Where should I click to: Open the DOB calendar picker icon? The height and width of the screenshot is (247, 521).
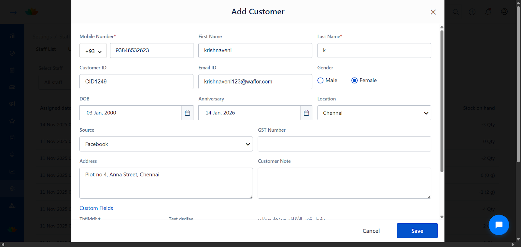pos(188,113)
